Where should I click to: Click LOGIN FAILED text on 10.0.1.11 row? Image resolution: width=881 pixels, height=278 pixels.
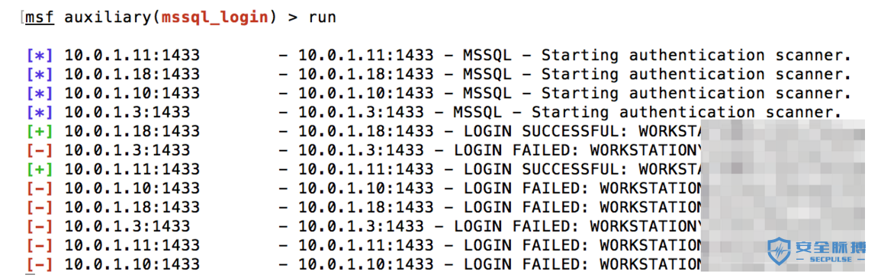click(526, 245)
